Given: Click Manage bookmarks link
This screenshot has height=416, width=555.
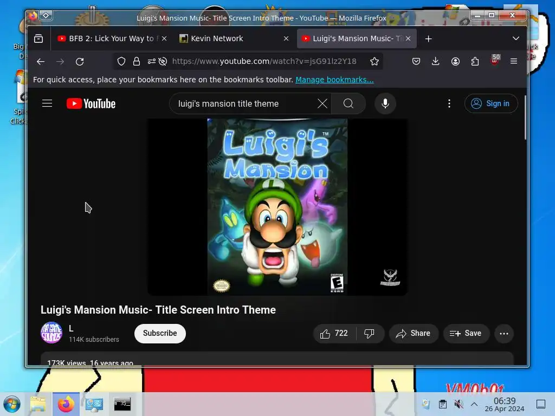Looking at the screenshot, I should [334, 80].
